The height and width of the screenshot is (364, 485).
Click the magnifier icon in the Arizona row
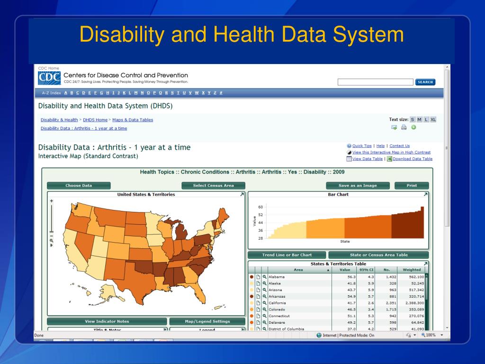[264, 290]
